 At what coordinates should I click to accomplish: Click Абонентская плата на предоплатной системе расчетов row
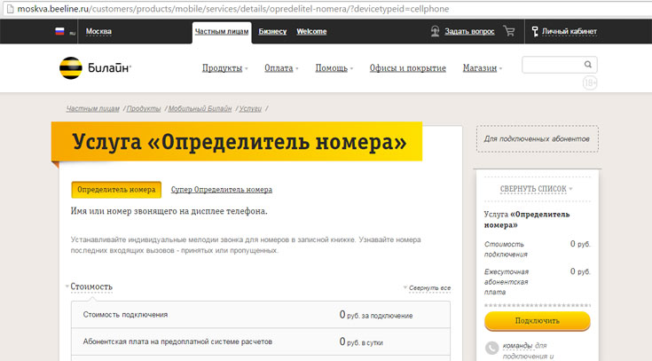click(261, 341)
